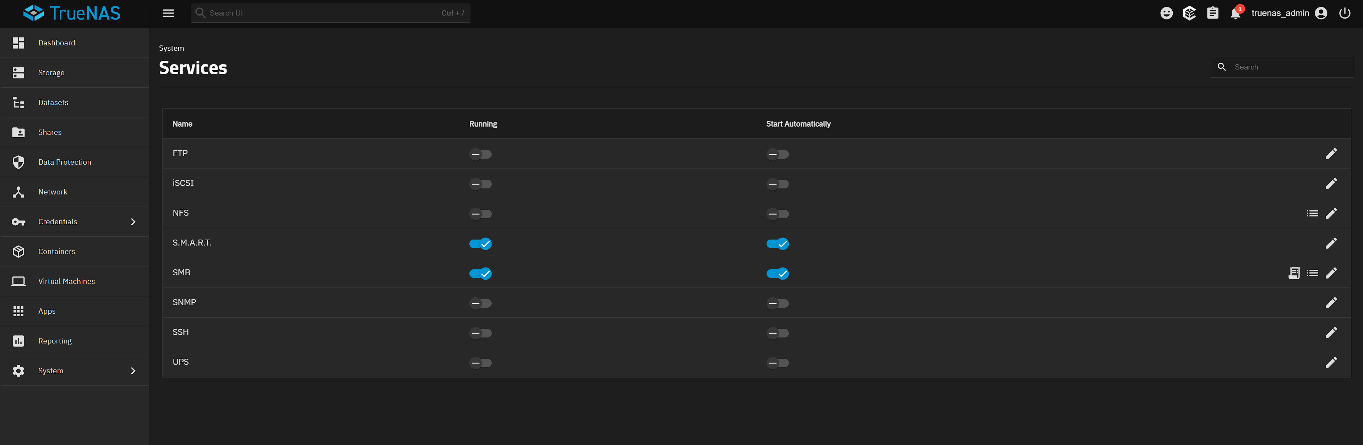Click the Data Protection shield icon

[18, 162]
